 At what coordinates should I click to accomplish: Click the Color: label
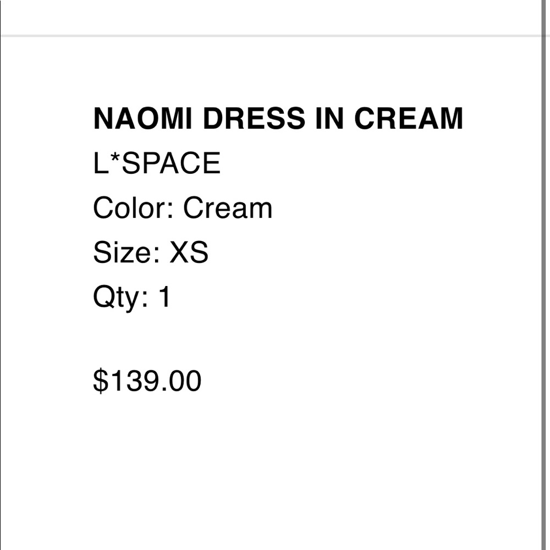(x=133, y=208)
